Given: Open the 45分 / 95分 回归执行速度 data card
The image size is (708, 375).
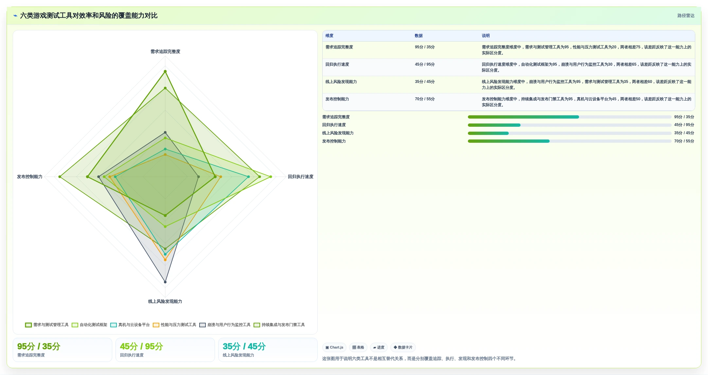Looking at the screenshot, I should [x=165, y=350].
